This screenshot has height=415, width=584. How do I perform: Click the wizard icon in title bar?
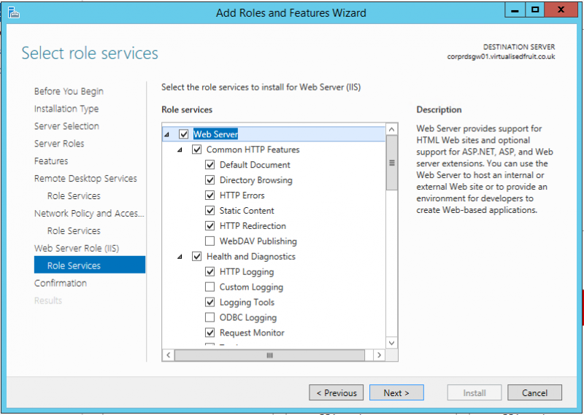(x=13, y=12)
